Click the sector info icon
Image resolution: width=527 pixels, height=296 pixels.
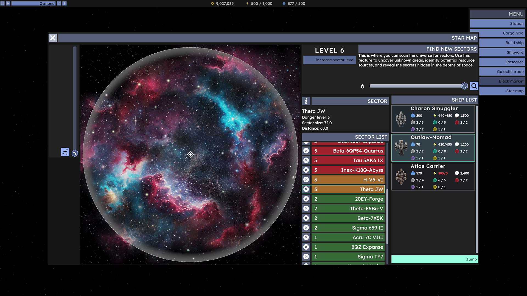(x=306, y=101)
